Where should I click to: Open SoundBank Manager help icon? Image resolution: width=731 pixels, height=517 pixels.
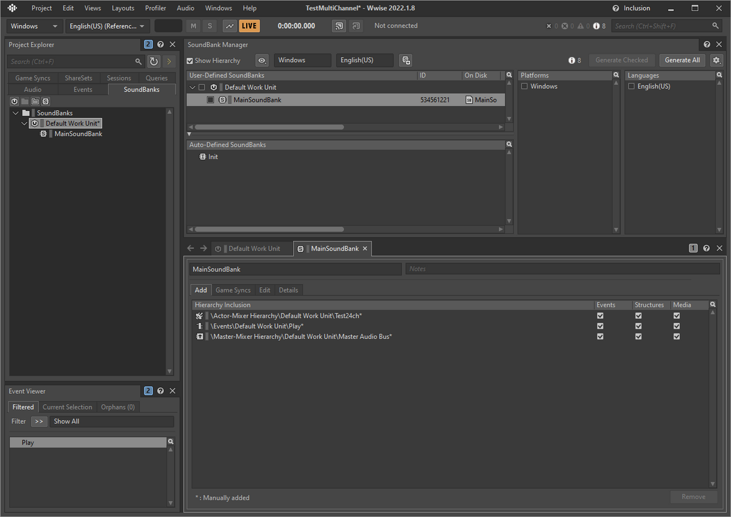point(707,45)
